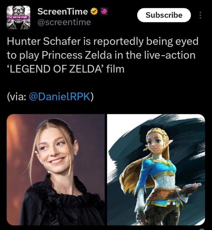Click Zelda's face in the artwork
This screenshot has width=212, height=230.
point(156,144)
